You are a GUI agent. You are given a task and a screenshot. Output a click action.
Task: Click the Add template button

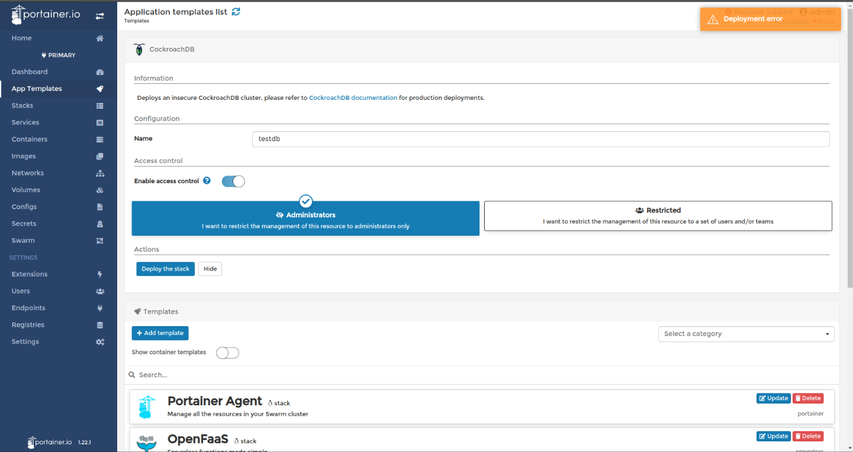(x=160, y=333)
